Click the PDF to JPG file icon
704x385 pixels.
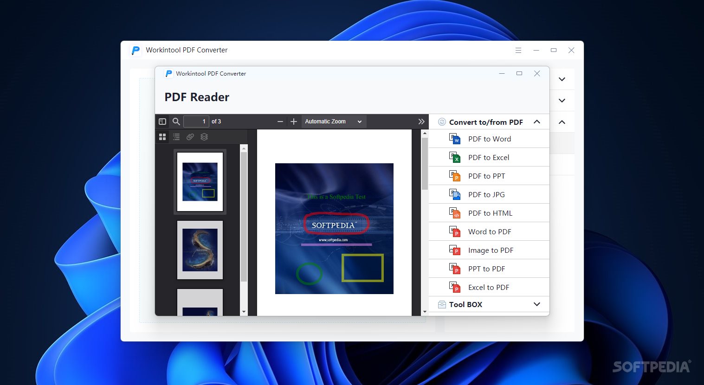click(455, 194)
